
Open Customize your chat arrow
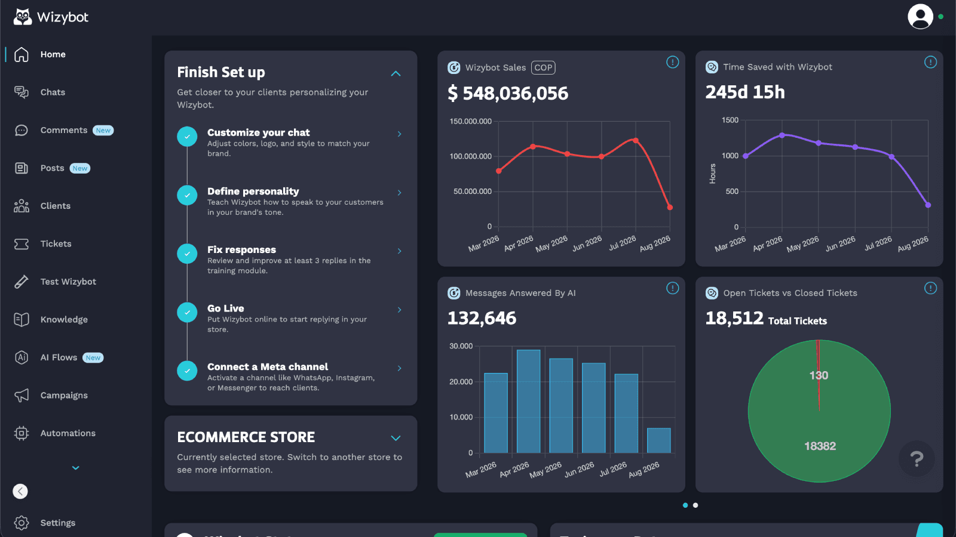(x=399, y=134)
